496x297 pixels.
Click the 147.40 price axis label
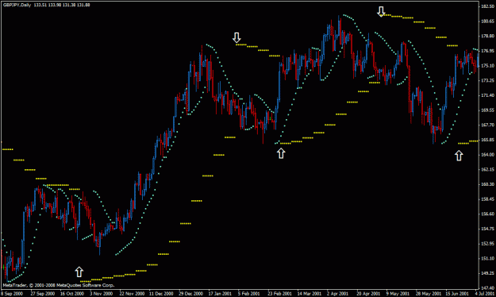pyautogui.click(x=487, y=288)
